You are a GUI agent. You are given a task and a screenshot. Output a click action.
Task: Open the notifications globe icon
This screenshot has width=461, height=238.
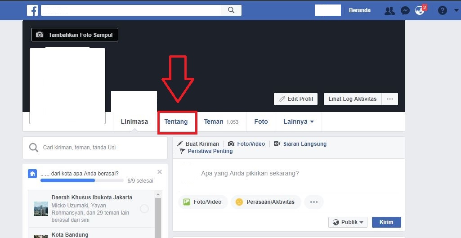click(420, 11)
